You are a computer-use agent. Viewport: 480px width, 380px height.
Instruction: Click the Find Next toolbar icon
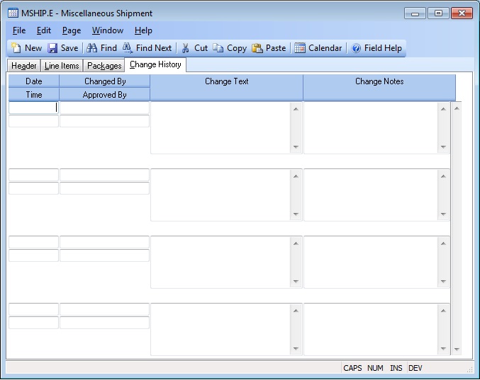(x=128, y=48)
